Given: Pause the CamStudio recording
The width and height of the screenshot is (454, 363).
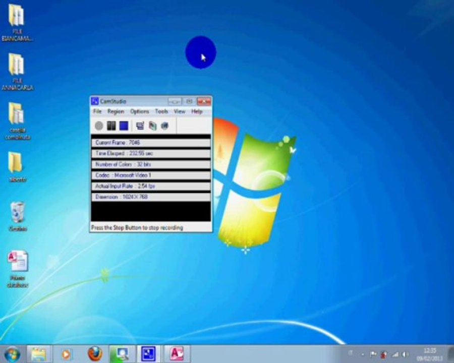Looking at the screenshot, I should tap(111, 126).
